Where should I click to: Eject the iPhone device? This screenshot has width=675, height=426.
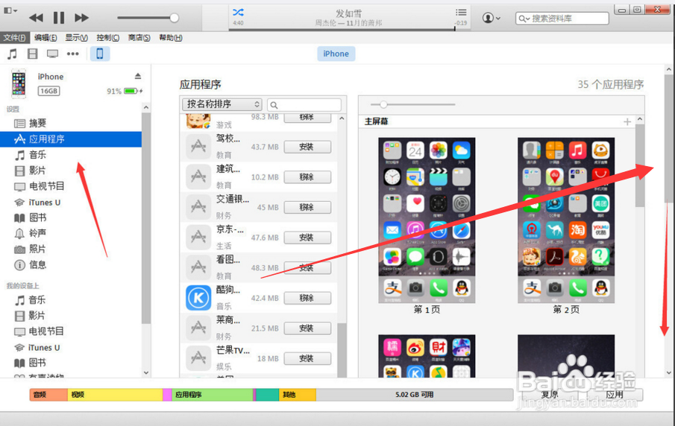point(138,76)
